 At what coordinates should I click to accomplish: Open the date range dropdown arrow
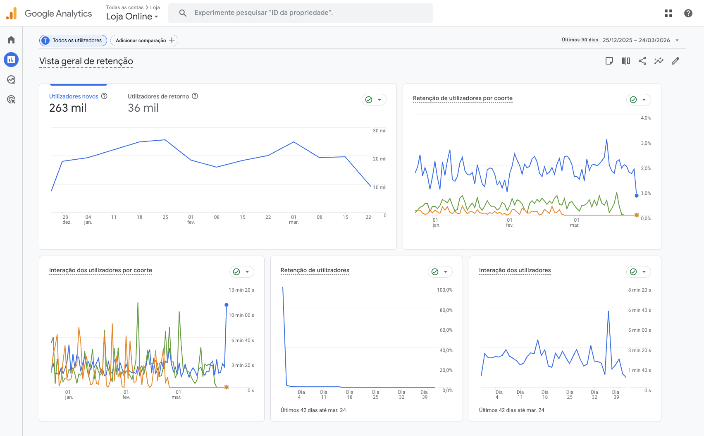(677, 40)
